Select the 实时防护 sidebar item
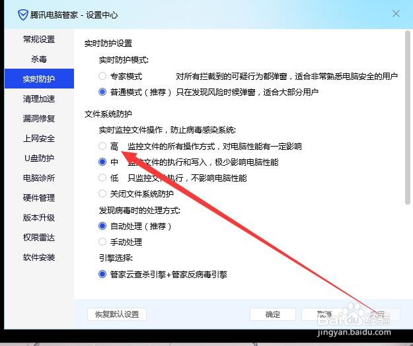Screen dimensions: 413x346 click(39, 79)
